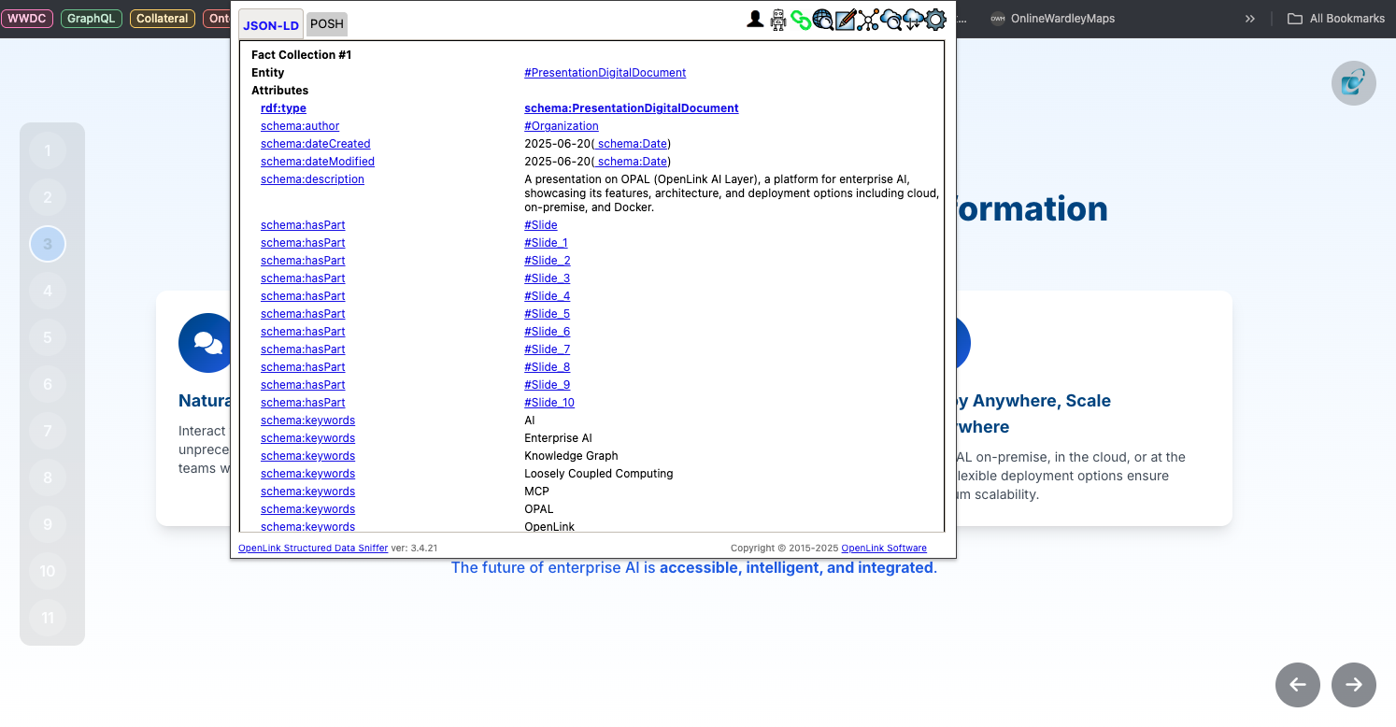1396x727 pixels.
Task: Open the #PresentationDigitalDocument entity link
Action: pos(605,73)
